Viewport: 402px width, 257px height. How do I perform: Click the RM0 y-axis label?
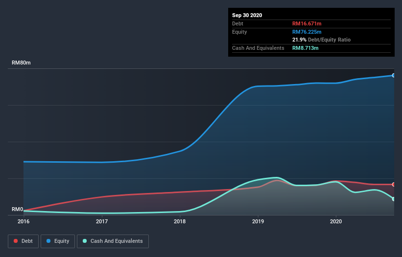pos(18,210)
